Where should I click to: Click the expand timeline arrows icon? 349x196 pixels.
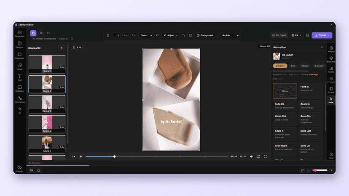[x=302, y=170]
